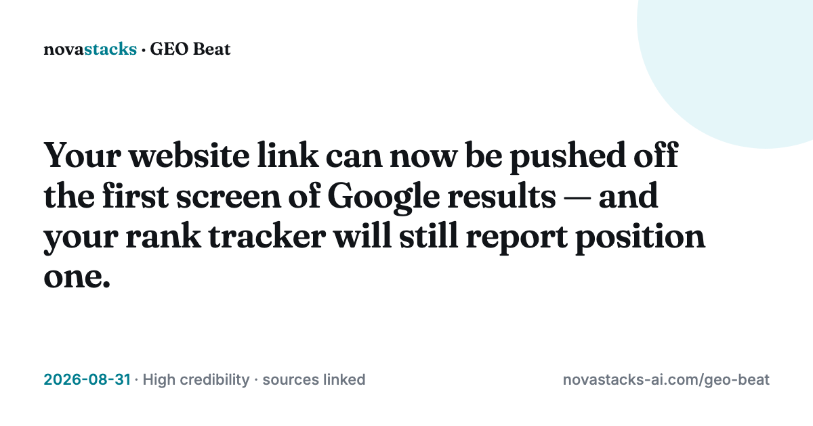Click the novastacks brand logo text
The width and height of the screenshot is (813, 426).
90,49
